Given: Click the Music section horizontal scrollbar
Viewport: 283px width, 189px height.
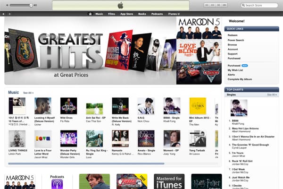Looking at the screenshot, I should 86,163.
